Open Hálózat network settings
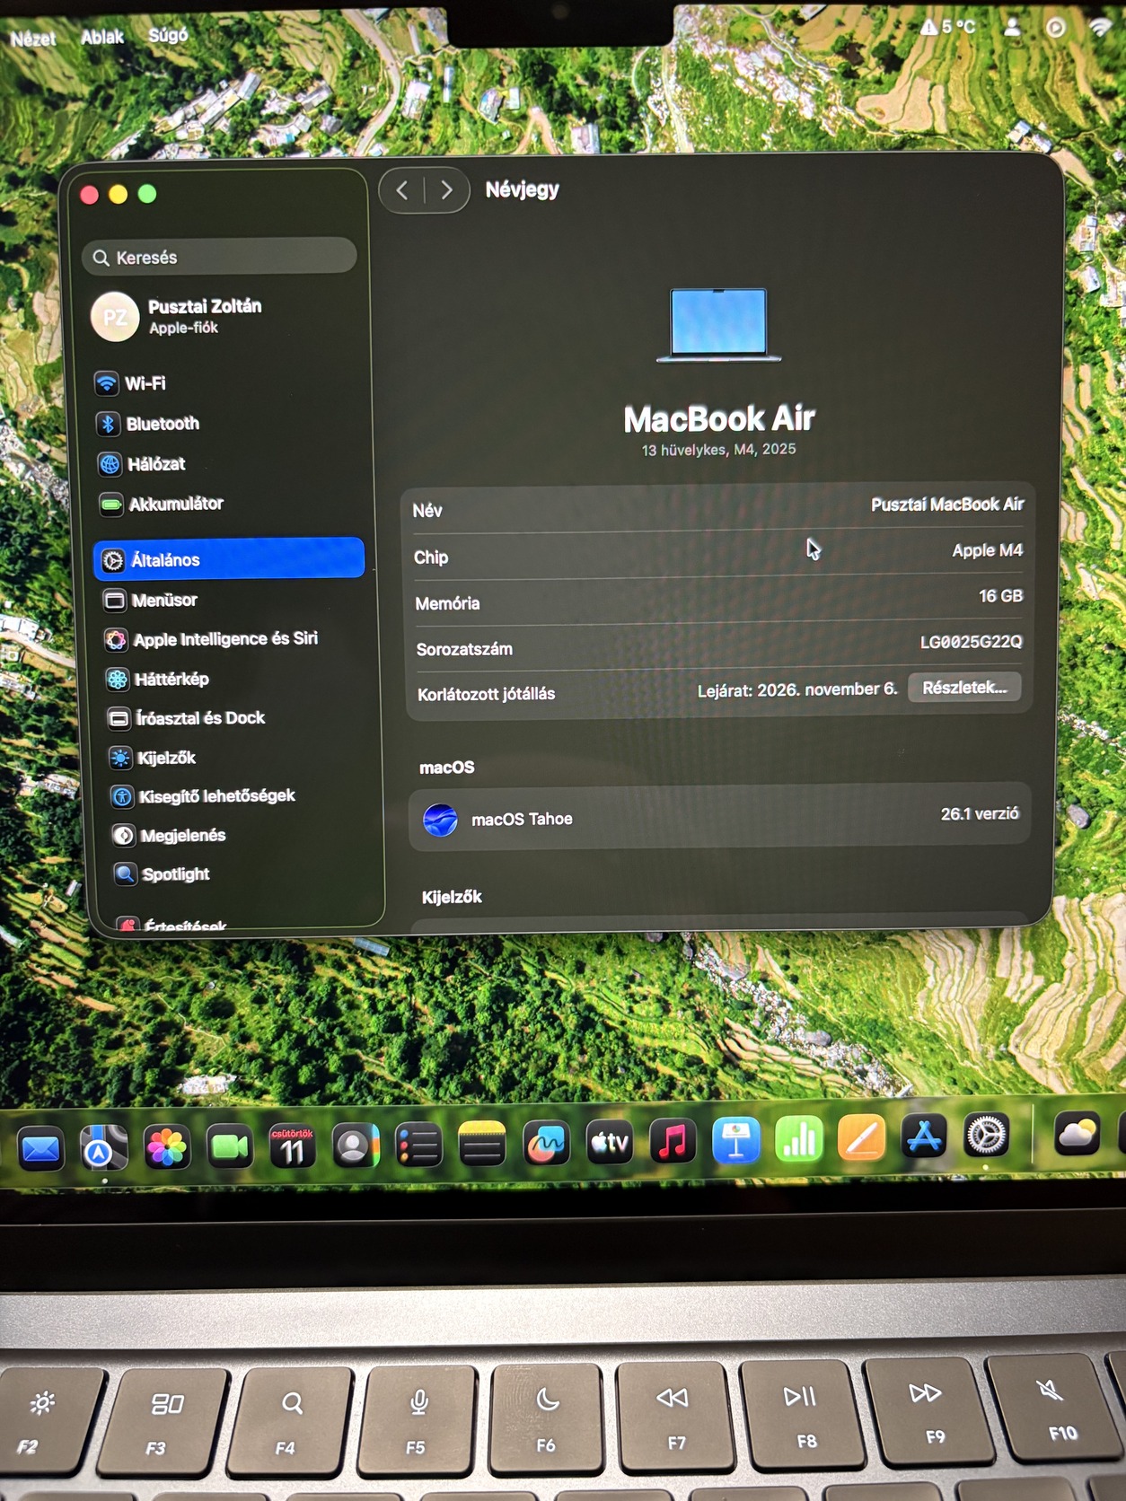Image resolution: width=1126 pixels, height=1501 pixels. (142, 464)
